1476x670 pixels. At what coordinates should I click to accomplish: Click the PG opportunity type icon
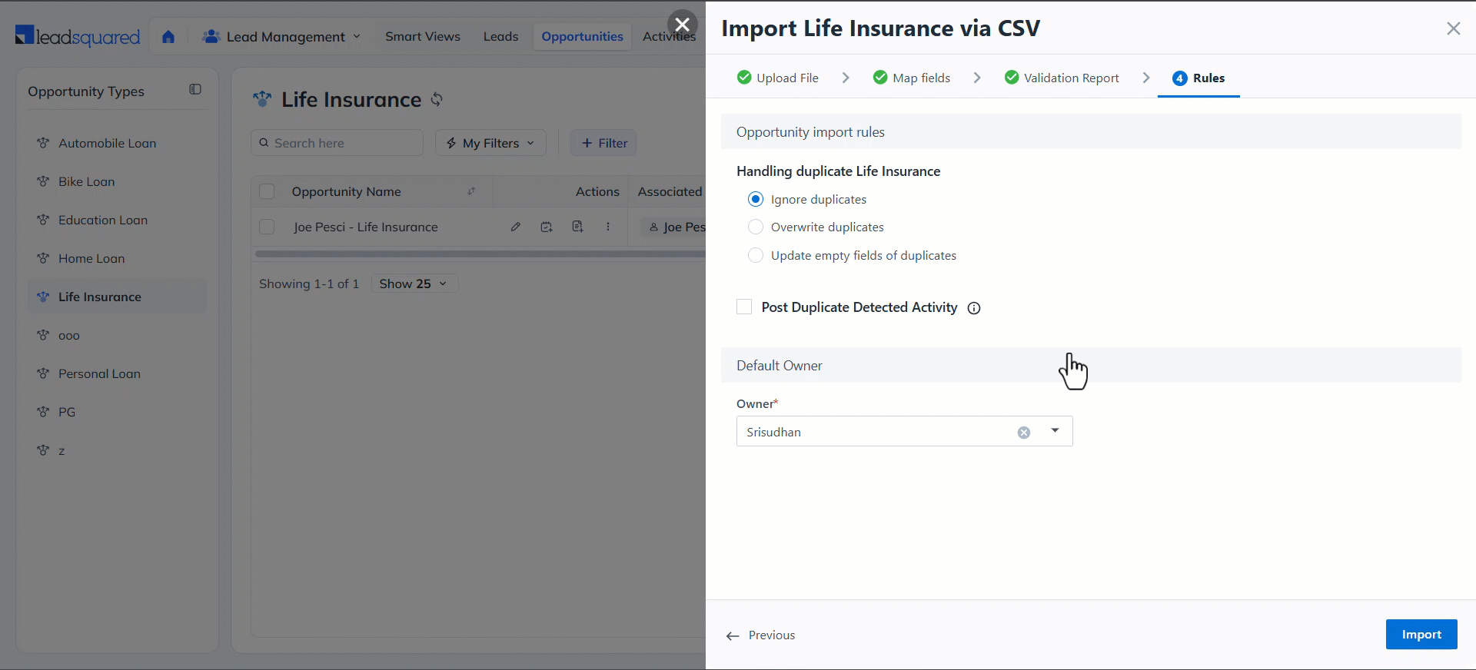[x=43, y=412]
